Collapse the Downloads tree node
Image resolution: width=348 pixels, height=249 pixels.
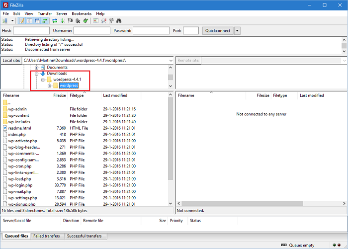coord(37,74)
